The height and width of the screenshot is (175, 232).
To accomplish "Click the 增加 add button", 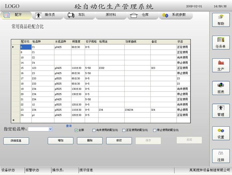I will [61, 140].
